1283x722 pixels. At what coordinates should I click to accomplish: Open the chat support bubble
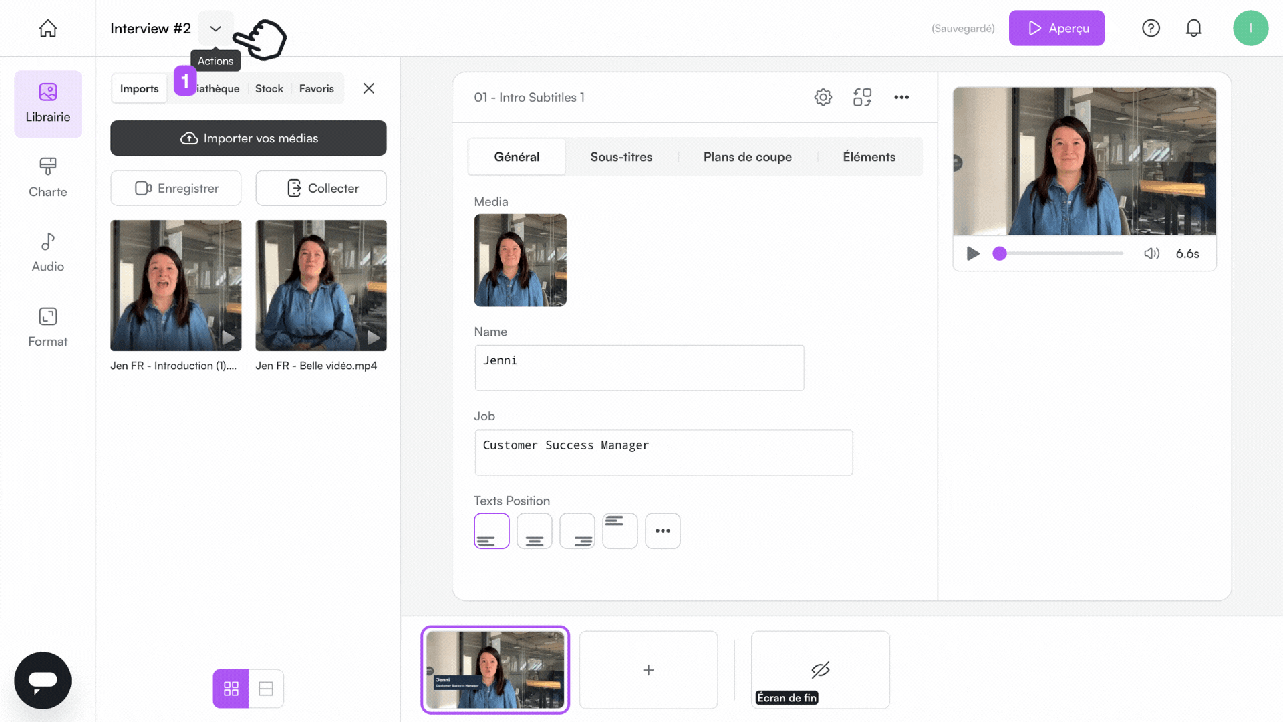click(43, 680)
